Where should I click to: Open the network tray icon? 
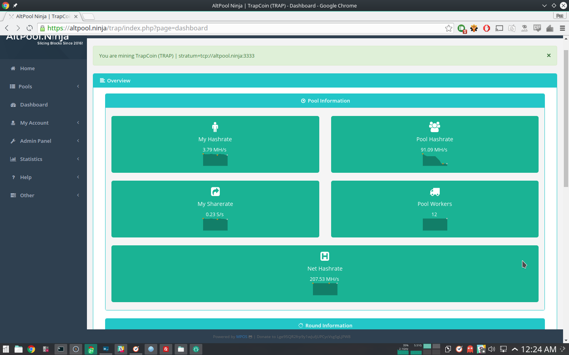(x=503, y=349)
